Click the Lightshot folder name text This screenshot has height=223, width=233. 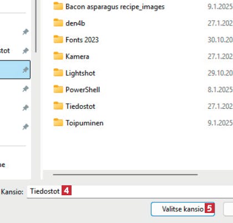point(80,73)
